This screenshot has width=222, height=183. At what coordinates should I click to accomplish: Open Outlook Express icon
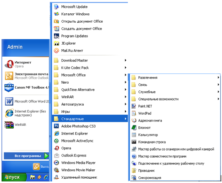(56, 155)
